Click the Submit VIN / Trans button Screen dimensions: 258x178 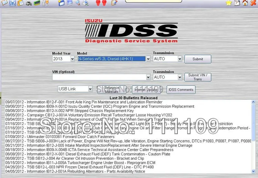click(x=198, y=77)
